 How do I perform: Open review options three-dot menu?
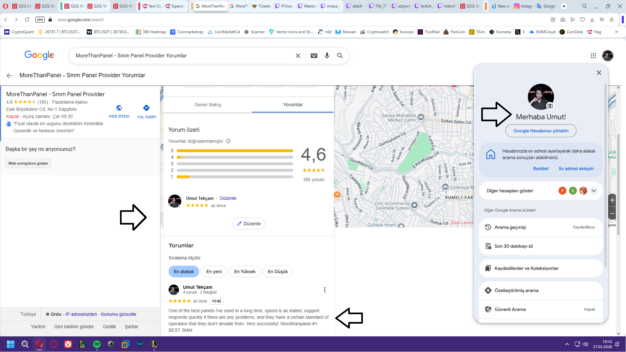click(x=324, y=290)
